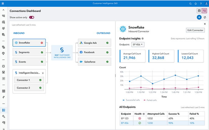
Task: Open the gear settings sidebar icon
Action: tap(4, 66)
